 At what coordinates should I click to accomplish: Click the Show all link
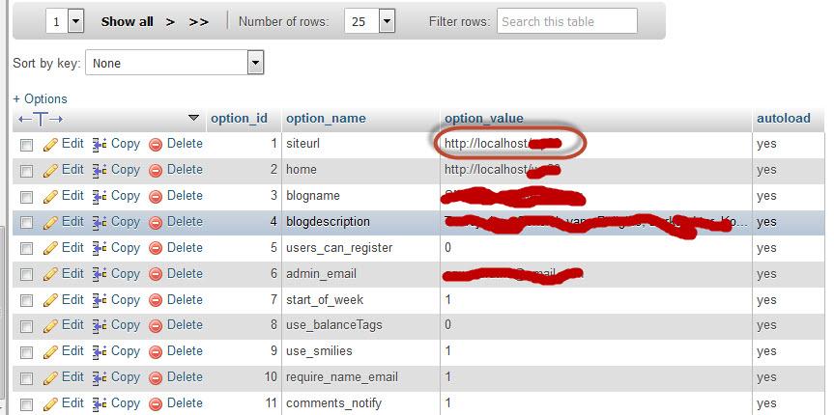pos(127,21)
